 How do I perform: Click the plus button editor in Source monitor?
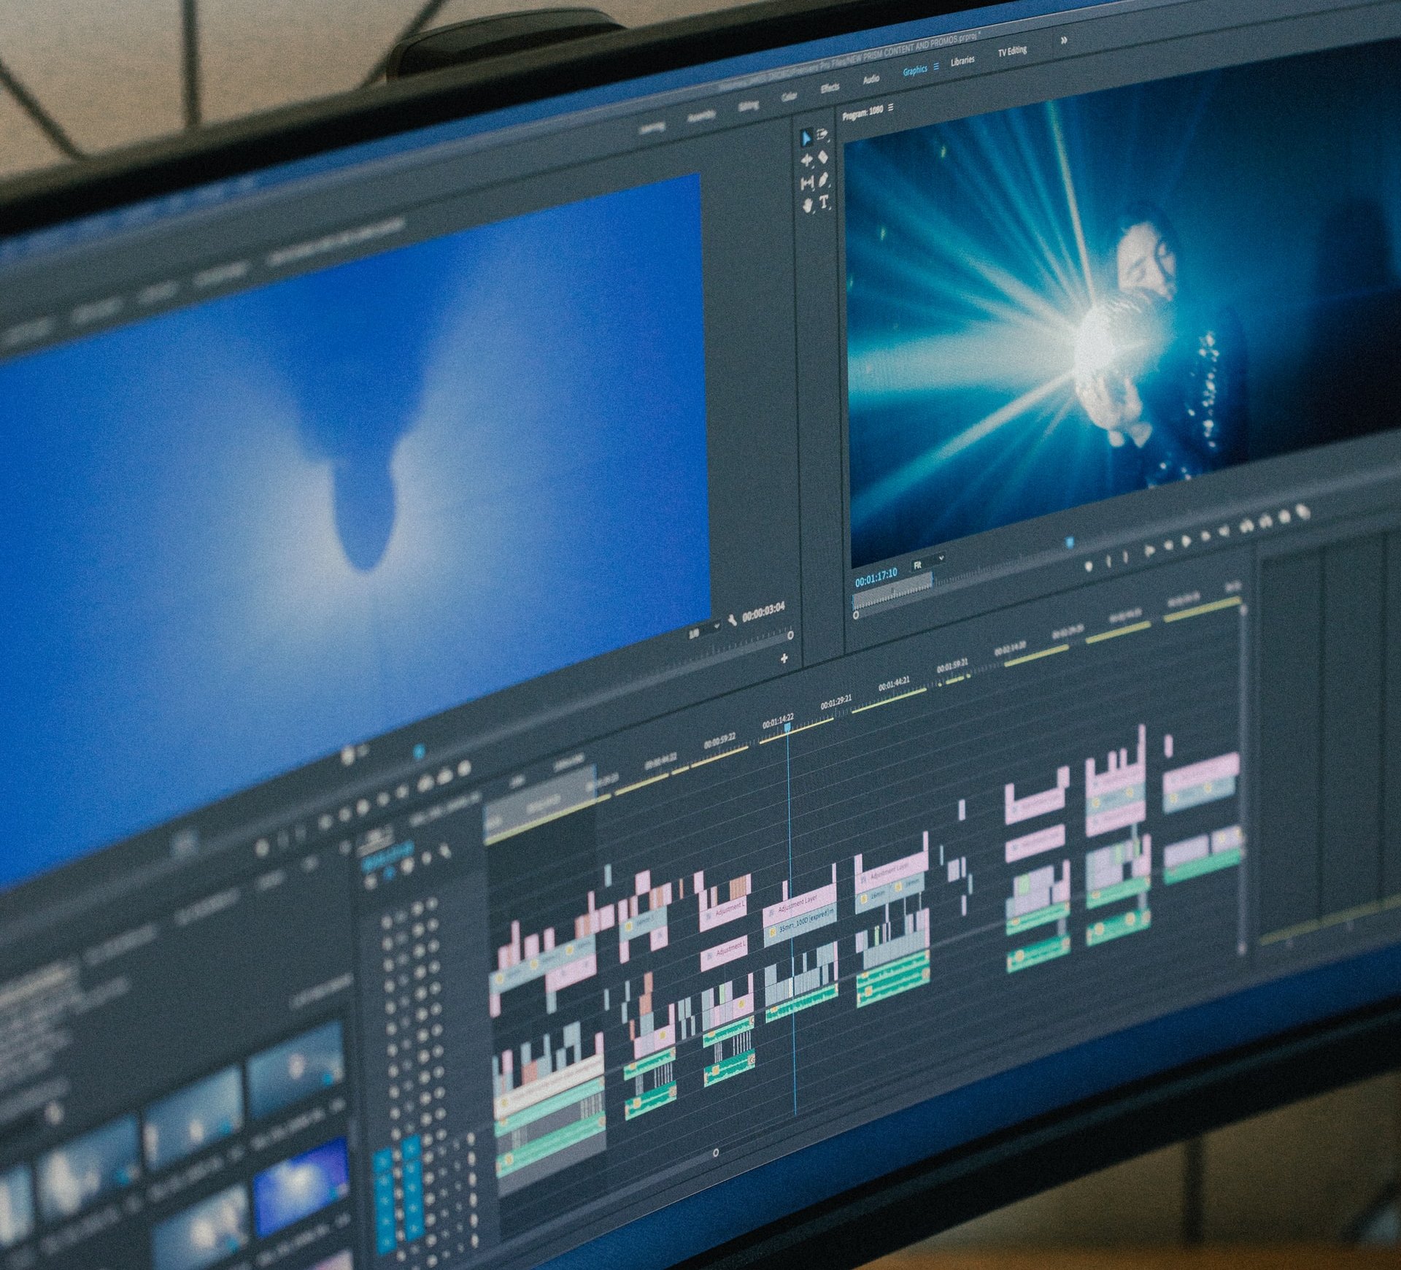784,658
